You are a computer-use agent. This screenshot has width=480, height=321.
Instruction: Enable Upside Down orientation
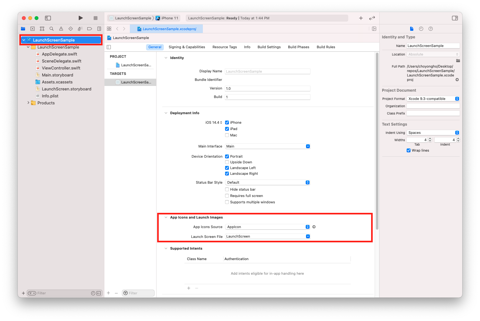pyautogui.click(x=227, y=162)
